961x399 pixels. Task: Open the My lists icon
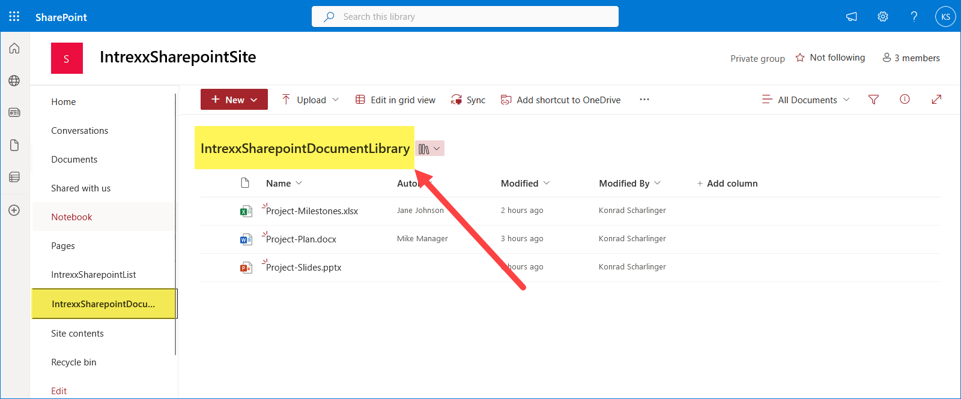point(14,177)
